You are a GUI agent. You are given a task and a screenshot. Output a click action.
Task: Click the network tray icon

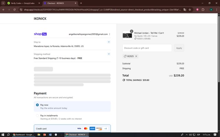194,135
